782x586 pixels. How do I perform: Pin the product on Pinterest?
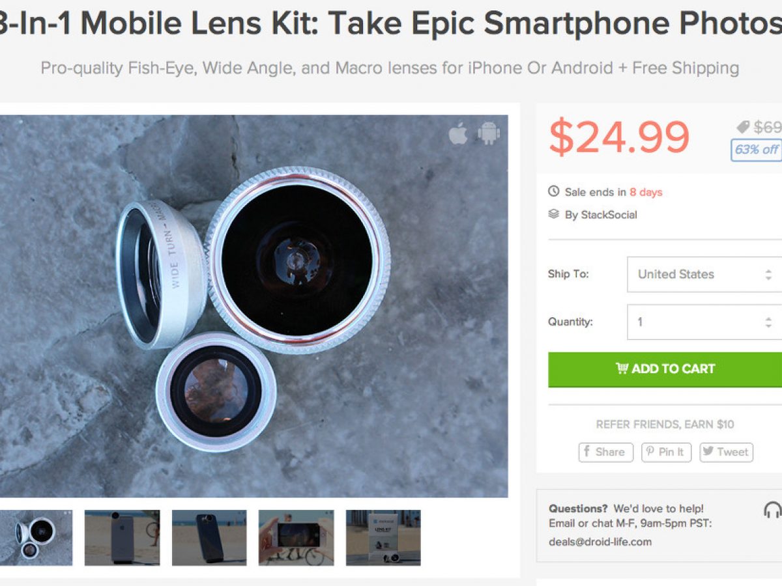pyautogui.click(x=666, y=452)
